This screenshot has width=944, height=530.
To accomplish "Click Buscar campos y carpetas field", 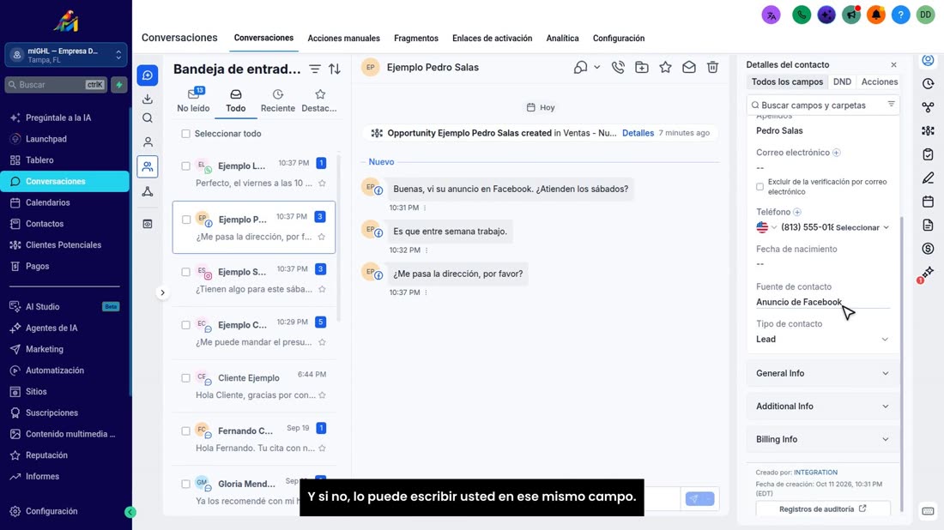I will click(823, 105).
